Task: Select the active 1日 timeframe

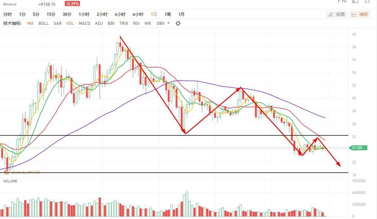Action: click(x=154, y=14)
